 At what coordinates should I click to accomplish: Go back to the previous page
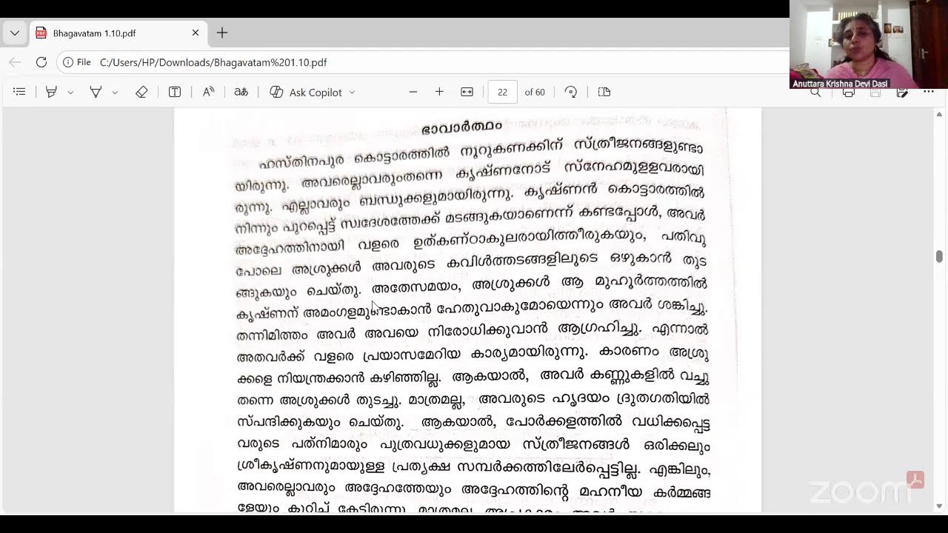pos(15,62)
